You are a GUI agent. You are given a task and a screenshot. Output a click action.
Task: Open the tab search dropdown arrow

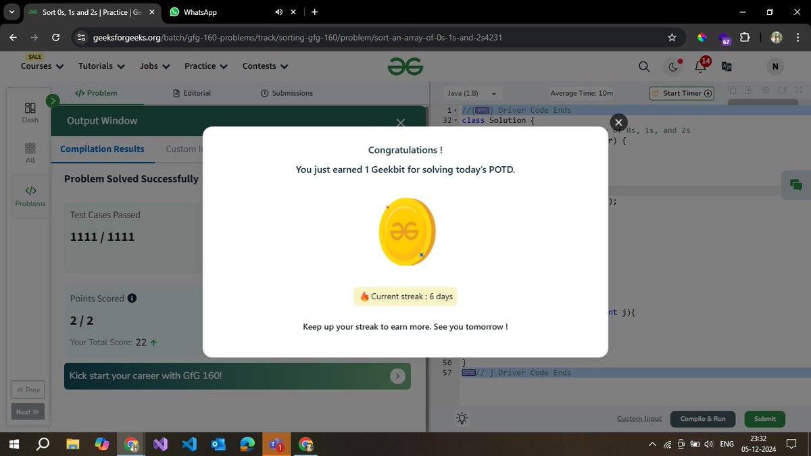pyautogui.click(x=12, y=12)
